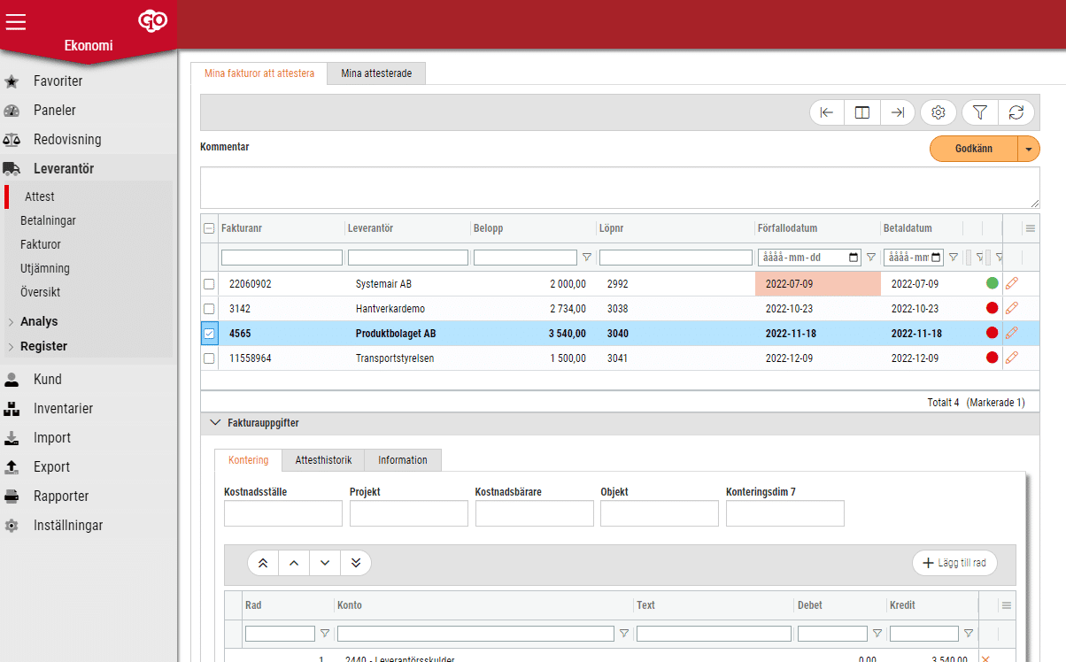Click the filter funnel icon in toolbar
This screenshot has height=662, width=1066.
point(979,112)
